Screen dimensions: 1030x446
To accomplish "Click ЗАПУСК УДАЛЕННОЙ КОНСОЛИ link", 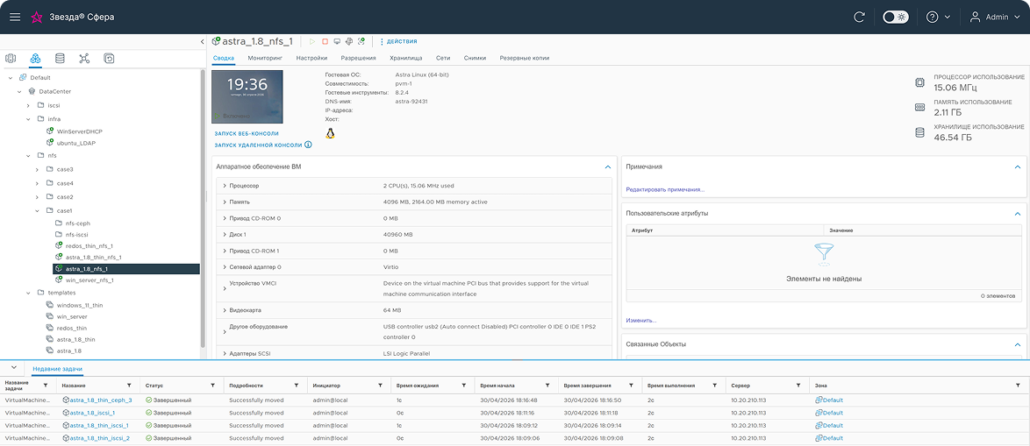I will 258,145.
